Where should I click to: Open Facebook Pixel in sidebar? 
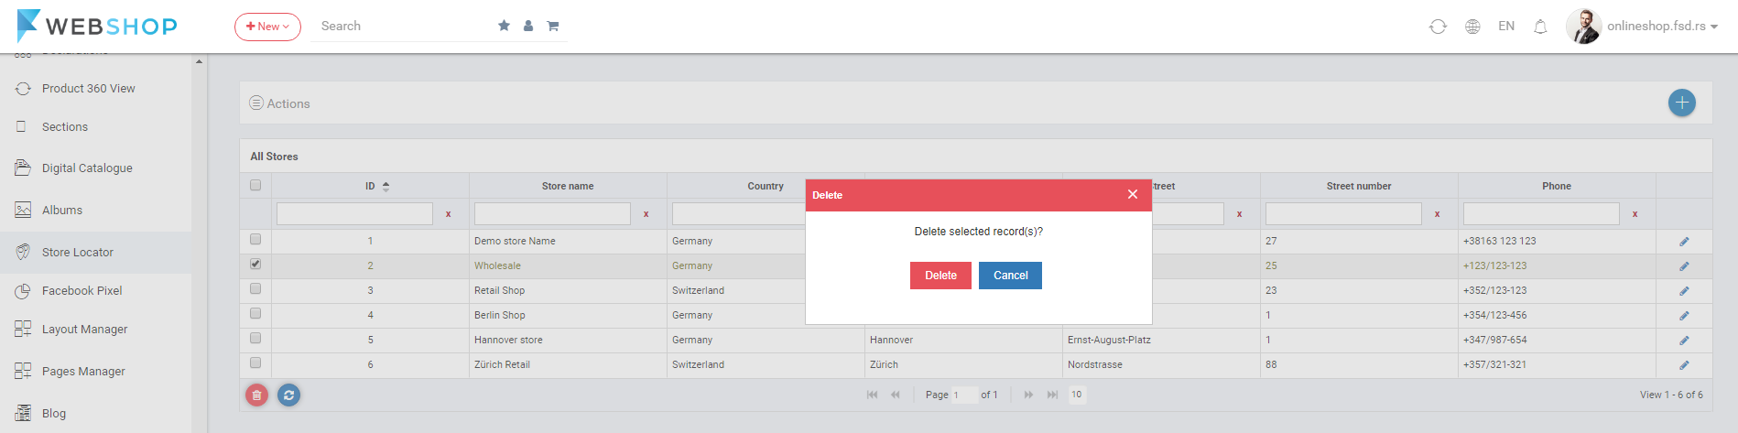click(x=81, y=291)
